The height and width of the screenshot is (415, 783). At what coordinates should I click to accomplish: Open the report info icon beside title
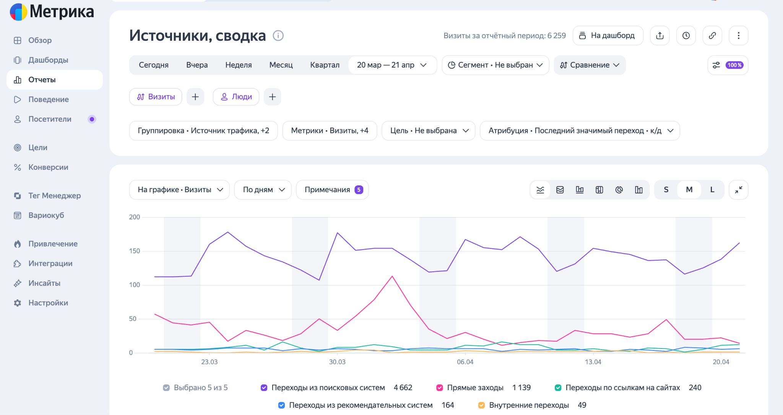coord(278,36)
